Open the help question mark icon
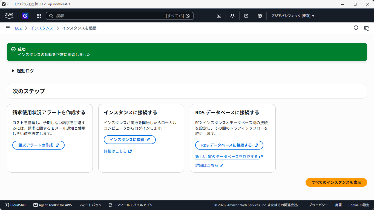Image resolution: width=374 pixels, height=210 pixels. pos(246,16)
